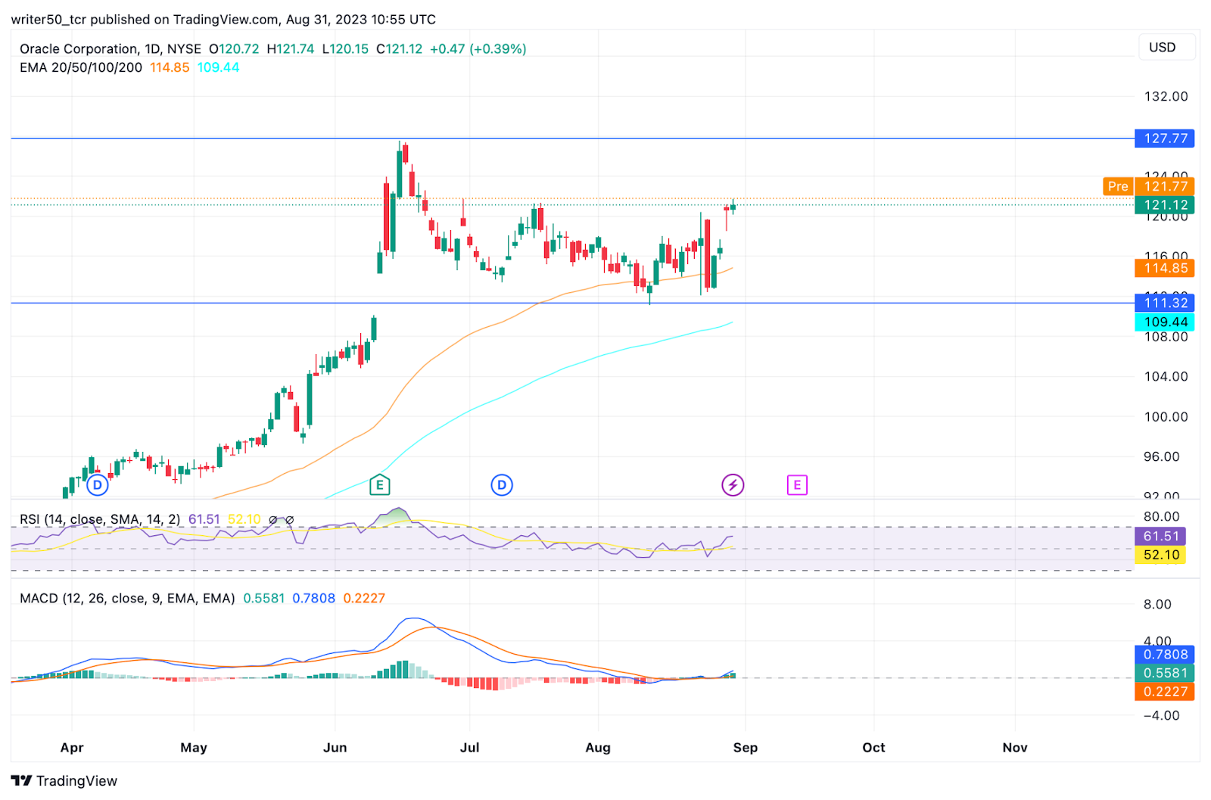Click the Jul label on the time axis
Screen dimensions: 1211x800
coord(469,747)
